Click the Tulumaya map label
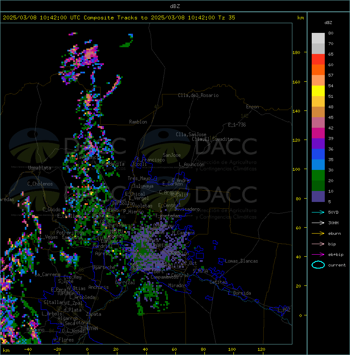350x355 pixels. click(143, 186)
